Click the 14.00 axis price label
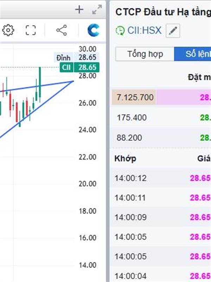Screen dimensions: 211x282 point(87,265)
